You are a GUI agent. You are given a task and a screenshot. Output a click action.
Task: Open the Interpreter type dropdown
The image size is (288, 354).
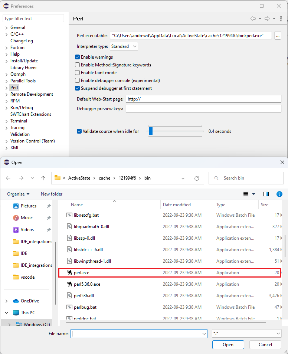[124, 46]
